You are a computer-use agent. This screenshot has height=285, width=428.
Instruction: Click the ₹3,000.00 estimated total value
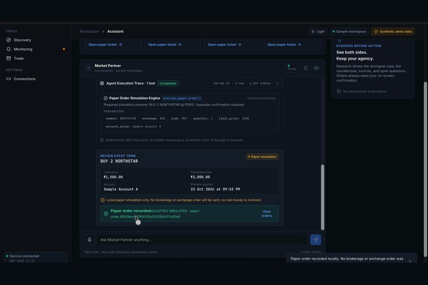pyautogui.click(x=200, y=177)
